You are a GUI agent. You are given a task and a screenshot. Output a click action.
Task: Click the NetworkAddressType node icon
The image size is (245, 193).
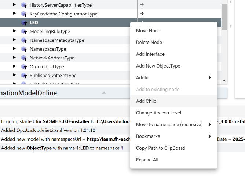click(24, 58)
